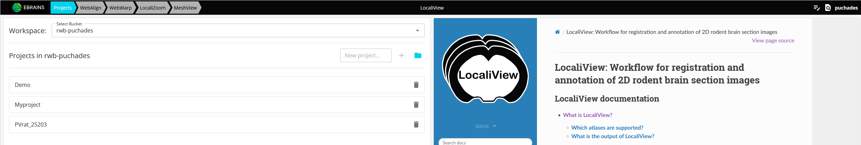The width and height of the screenshot is (861, 145).
Task: Open Which atlases are supported? link
Action: pos(607,128)
